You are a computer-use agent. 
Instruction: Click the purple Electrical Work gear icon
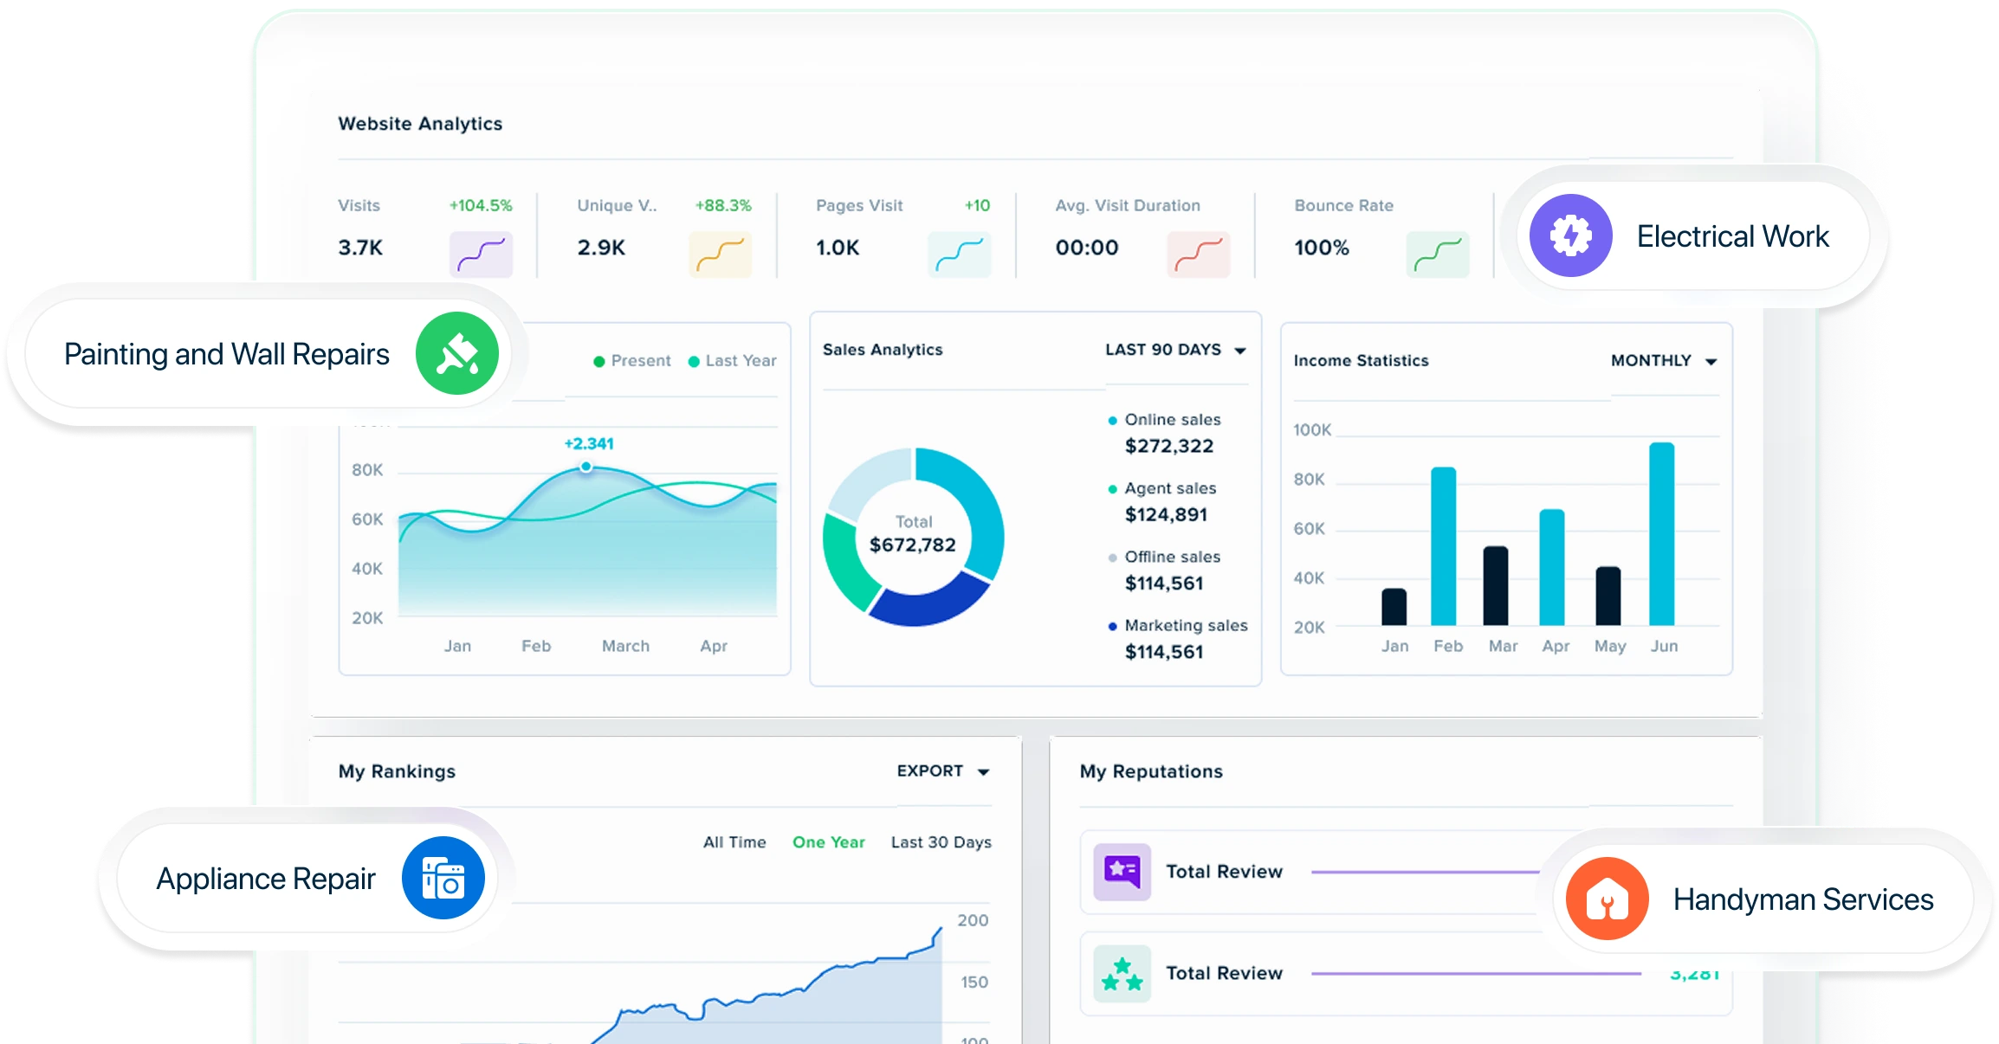tap(1570, 235)
